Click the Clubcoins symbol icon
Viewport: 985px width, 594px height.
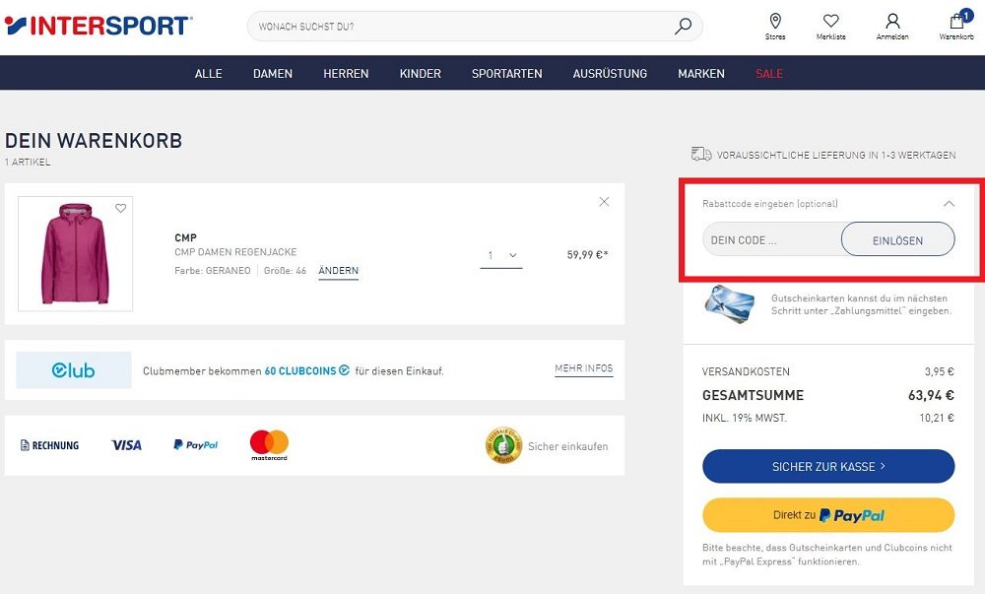pos(344,370)
